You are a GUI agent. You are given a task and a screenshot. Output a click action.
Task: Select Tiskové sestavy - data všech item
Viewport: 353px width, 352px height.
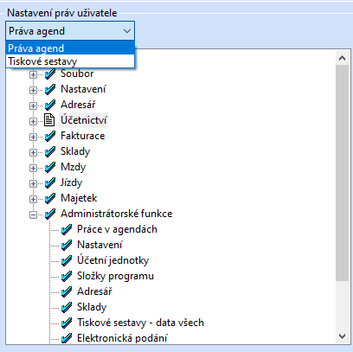(140, 323)
